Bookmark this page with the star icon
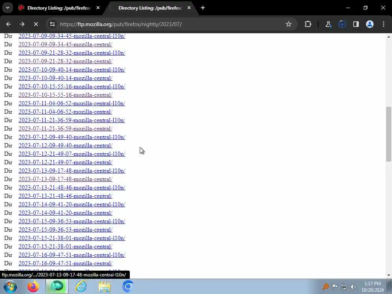The height and width of the screenshot is (294, 392). click(289, 24)
